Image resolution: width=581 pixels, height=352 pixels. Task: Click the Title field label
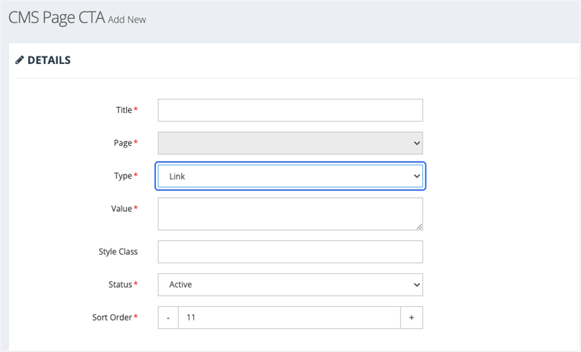(124, 110)
